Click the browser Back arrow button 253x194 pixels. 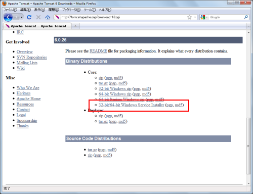pyautogui.click(x=8, y=17)
